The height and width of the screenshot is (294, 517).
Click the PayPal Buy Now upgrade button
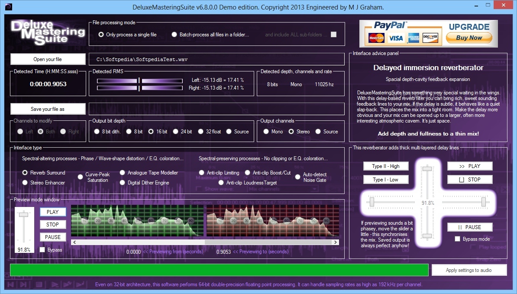tap(469, 38)
